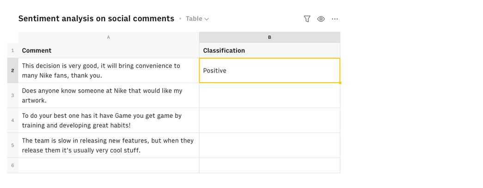This screenshot has width=483, height=188.
Task: Select row 5 number header
Action: [x=12, y=146]
